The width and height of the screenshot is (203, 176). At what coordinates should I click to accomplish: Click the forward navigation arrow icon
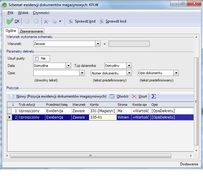click(36, 21)
